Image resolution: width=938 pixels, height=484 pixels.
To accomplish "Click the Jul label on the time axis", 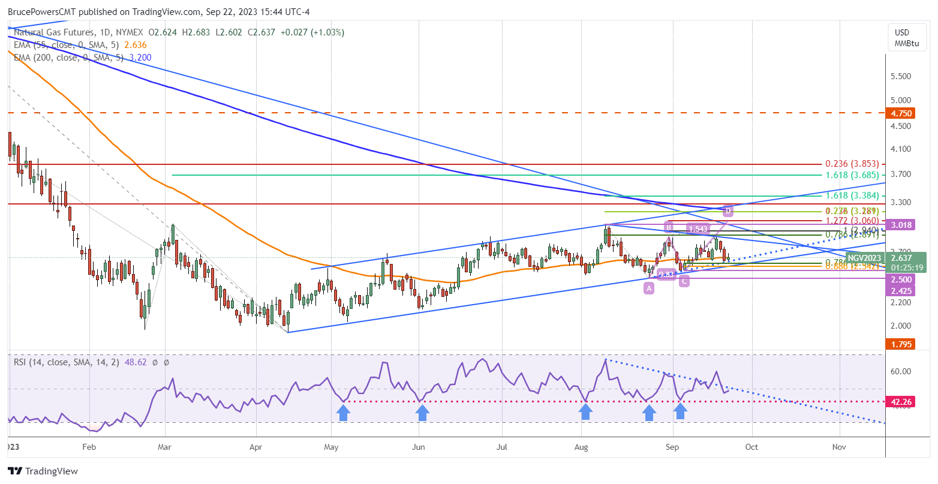I will coord(502,447).
